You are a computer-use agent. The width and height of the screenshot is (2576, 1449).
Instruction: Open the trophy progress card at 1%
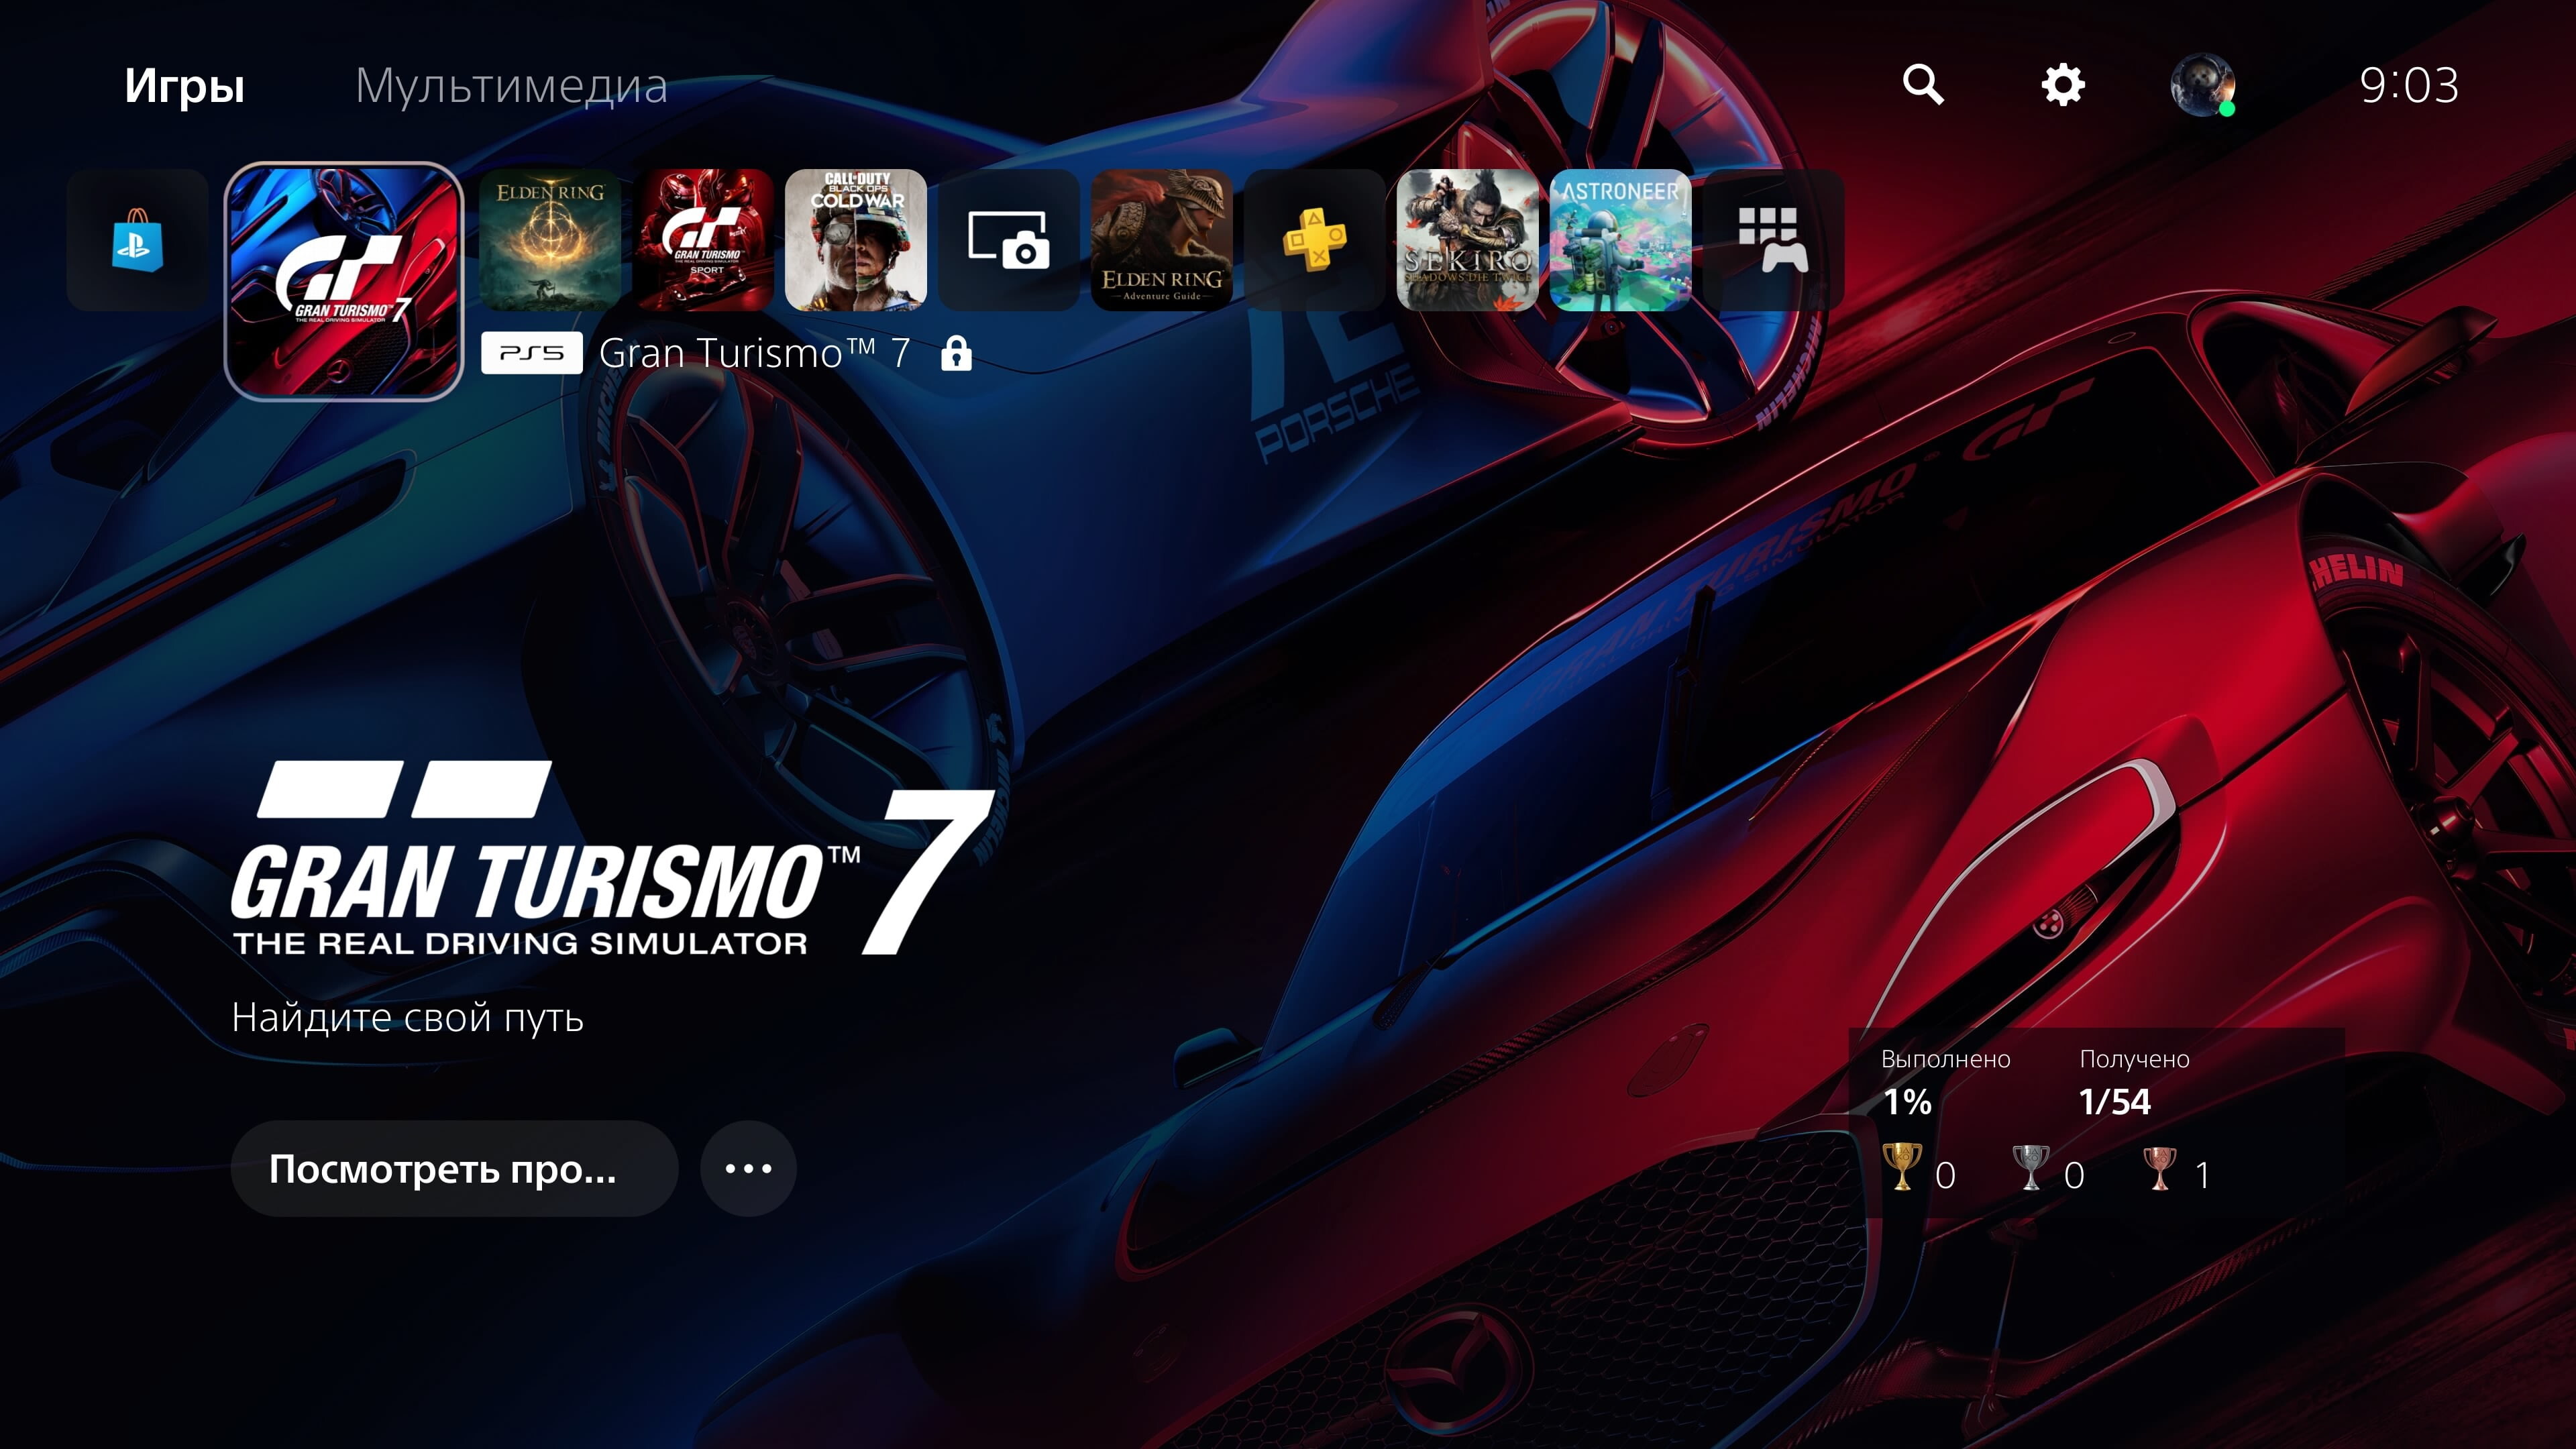coord(2096,1123)
